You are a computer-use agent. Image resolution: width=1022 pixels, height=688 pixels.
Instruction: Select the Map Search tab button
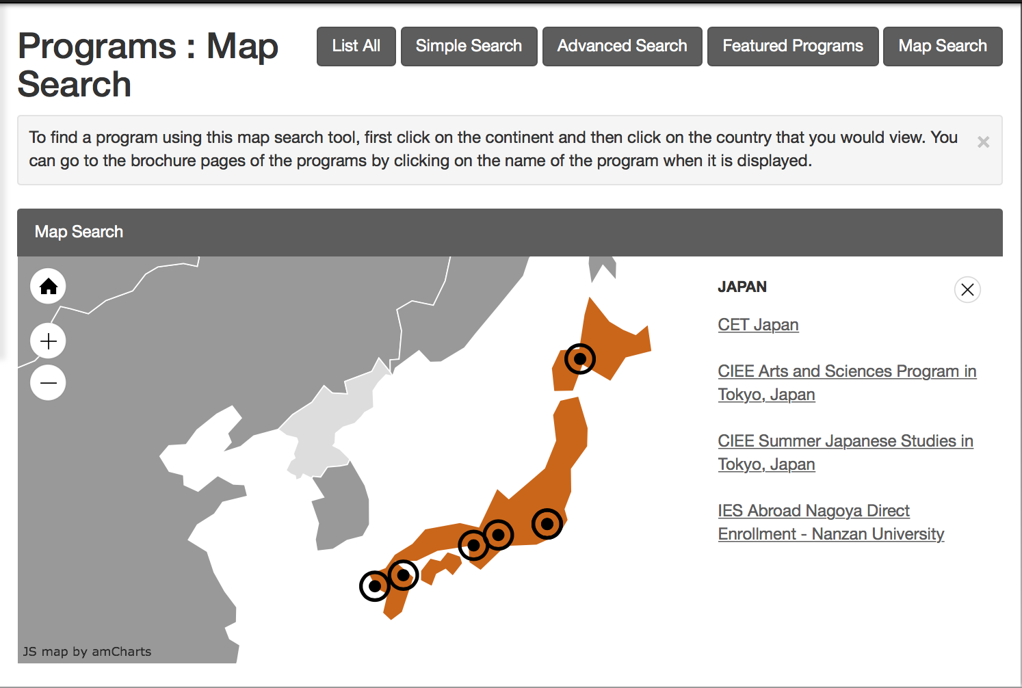point(942,47)
